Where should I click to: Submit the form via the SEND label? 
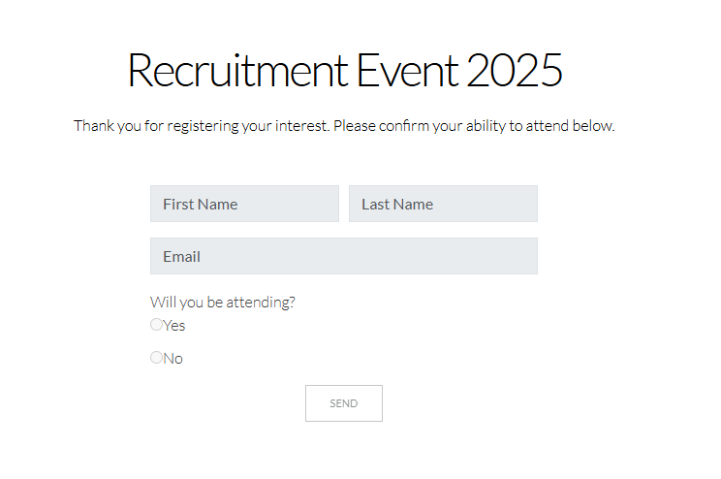point(344,403)
